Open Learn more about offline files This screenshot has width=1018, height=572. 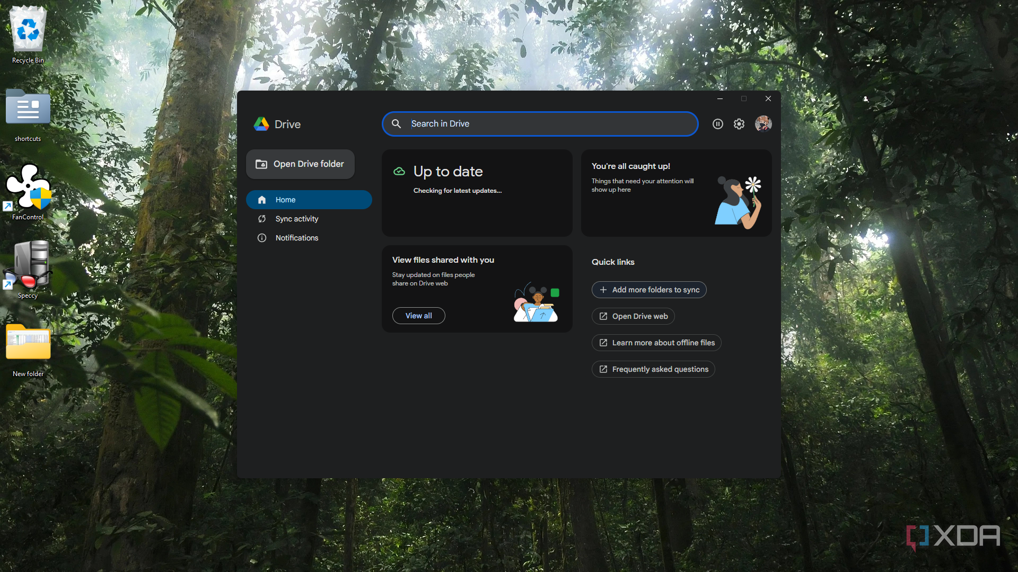(x=656, y=343)
